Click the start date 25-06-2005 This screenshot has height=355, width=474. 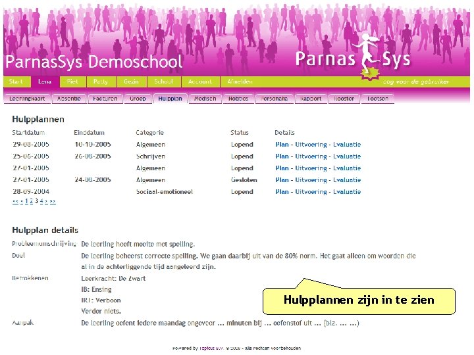(x=31, y=156)
